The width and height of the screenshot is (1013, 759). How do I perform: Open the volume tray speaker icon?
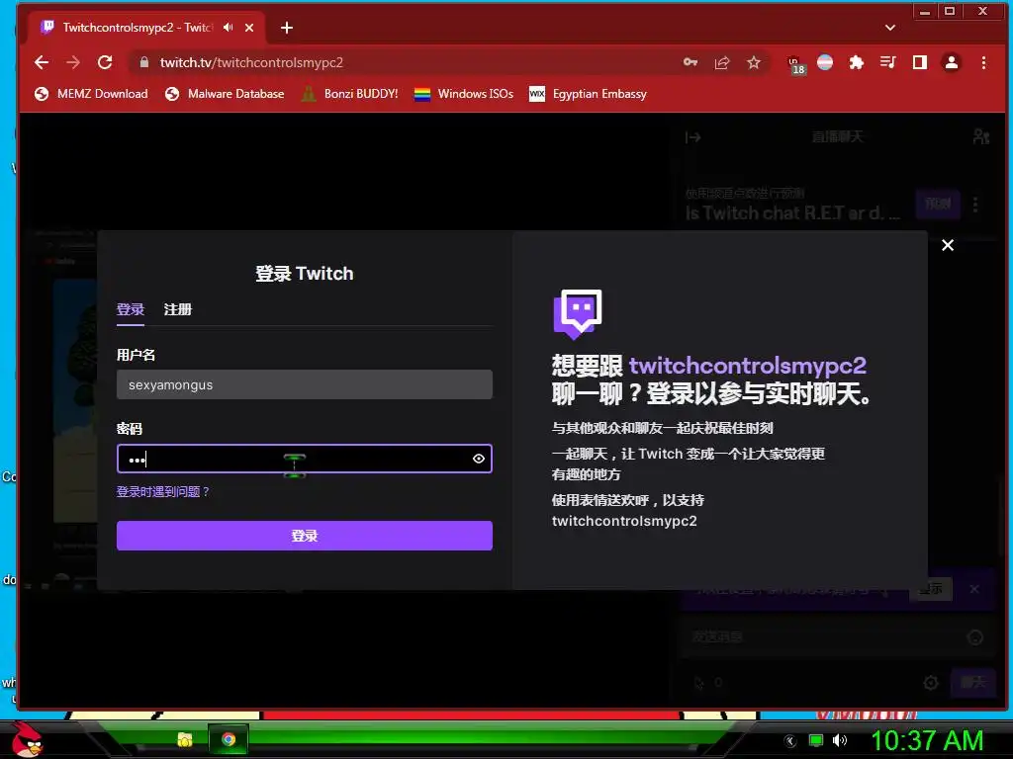(840, 740)
